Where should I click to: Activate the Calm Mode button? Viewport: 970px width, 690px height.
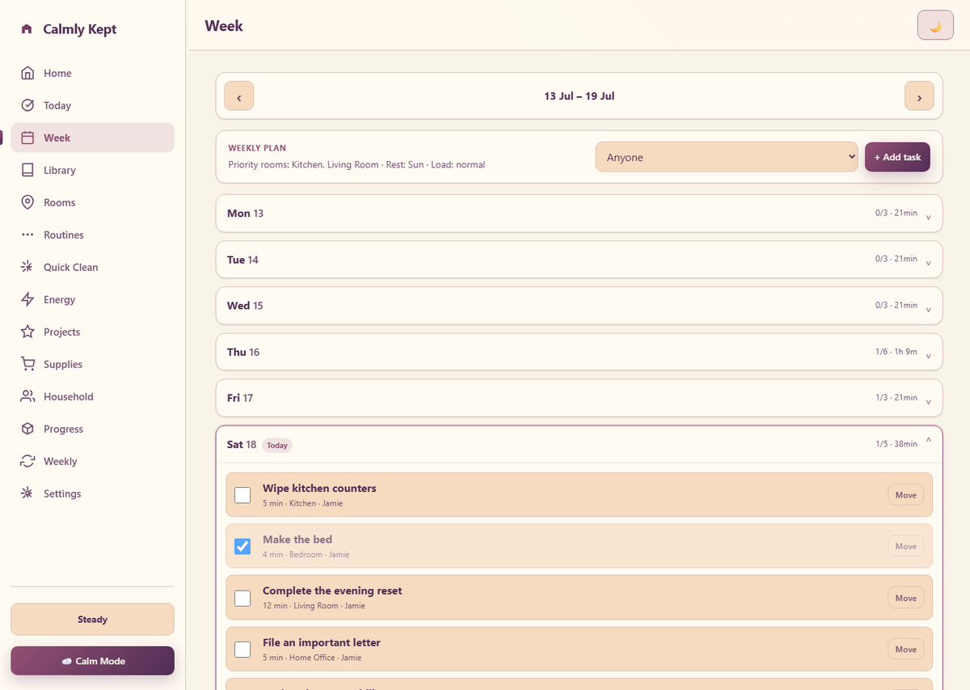click(92, 661)
